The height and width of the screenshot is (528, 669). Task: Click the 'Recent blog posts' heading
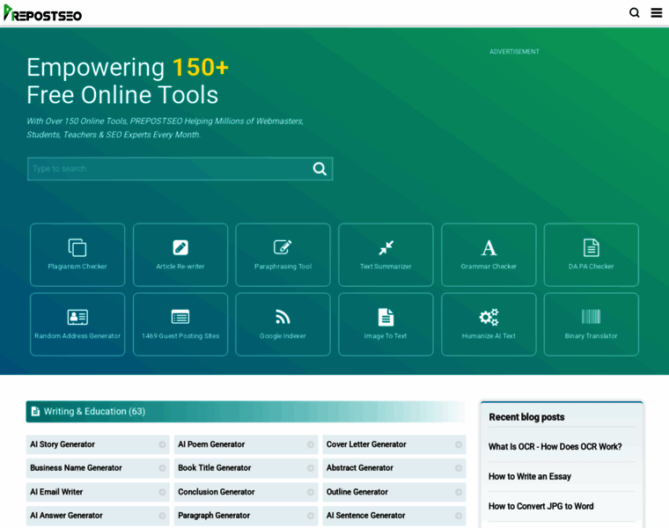click(526, 417)
